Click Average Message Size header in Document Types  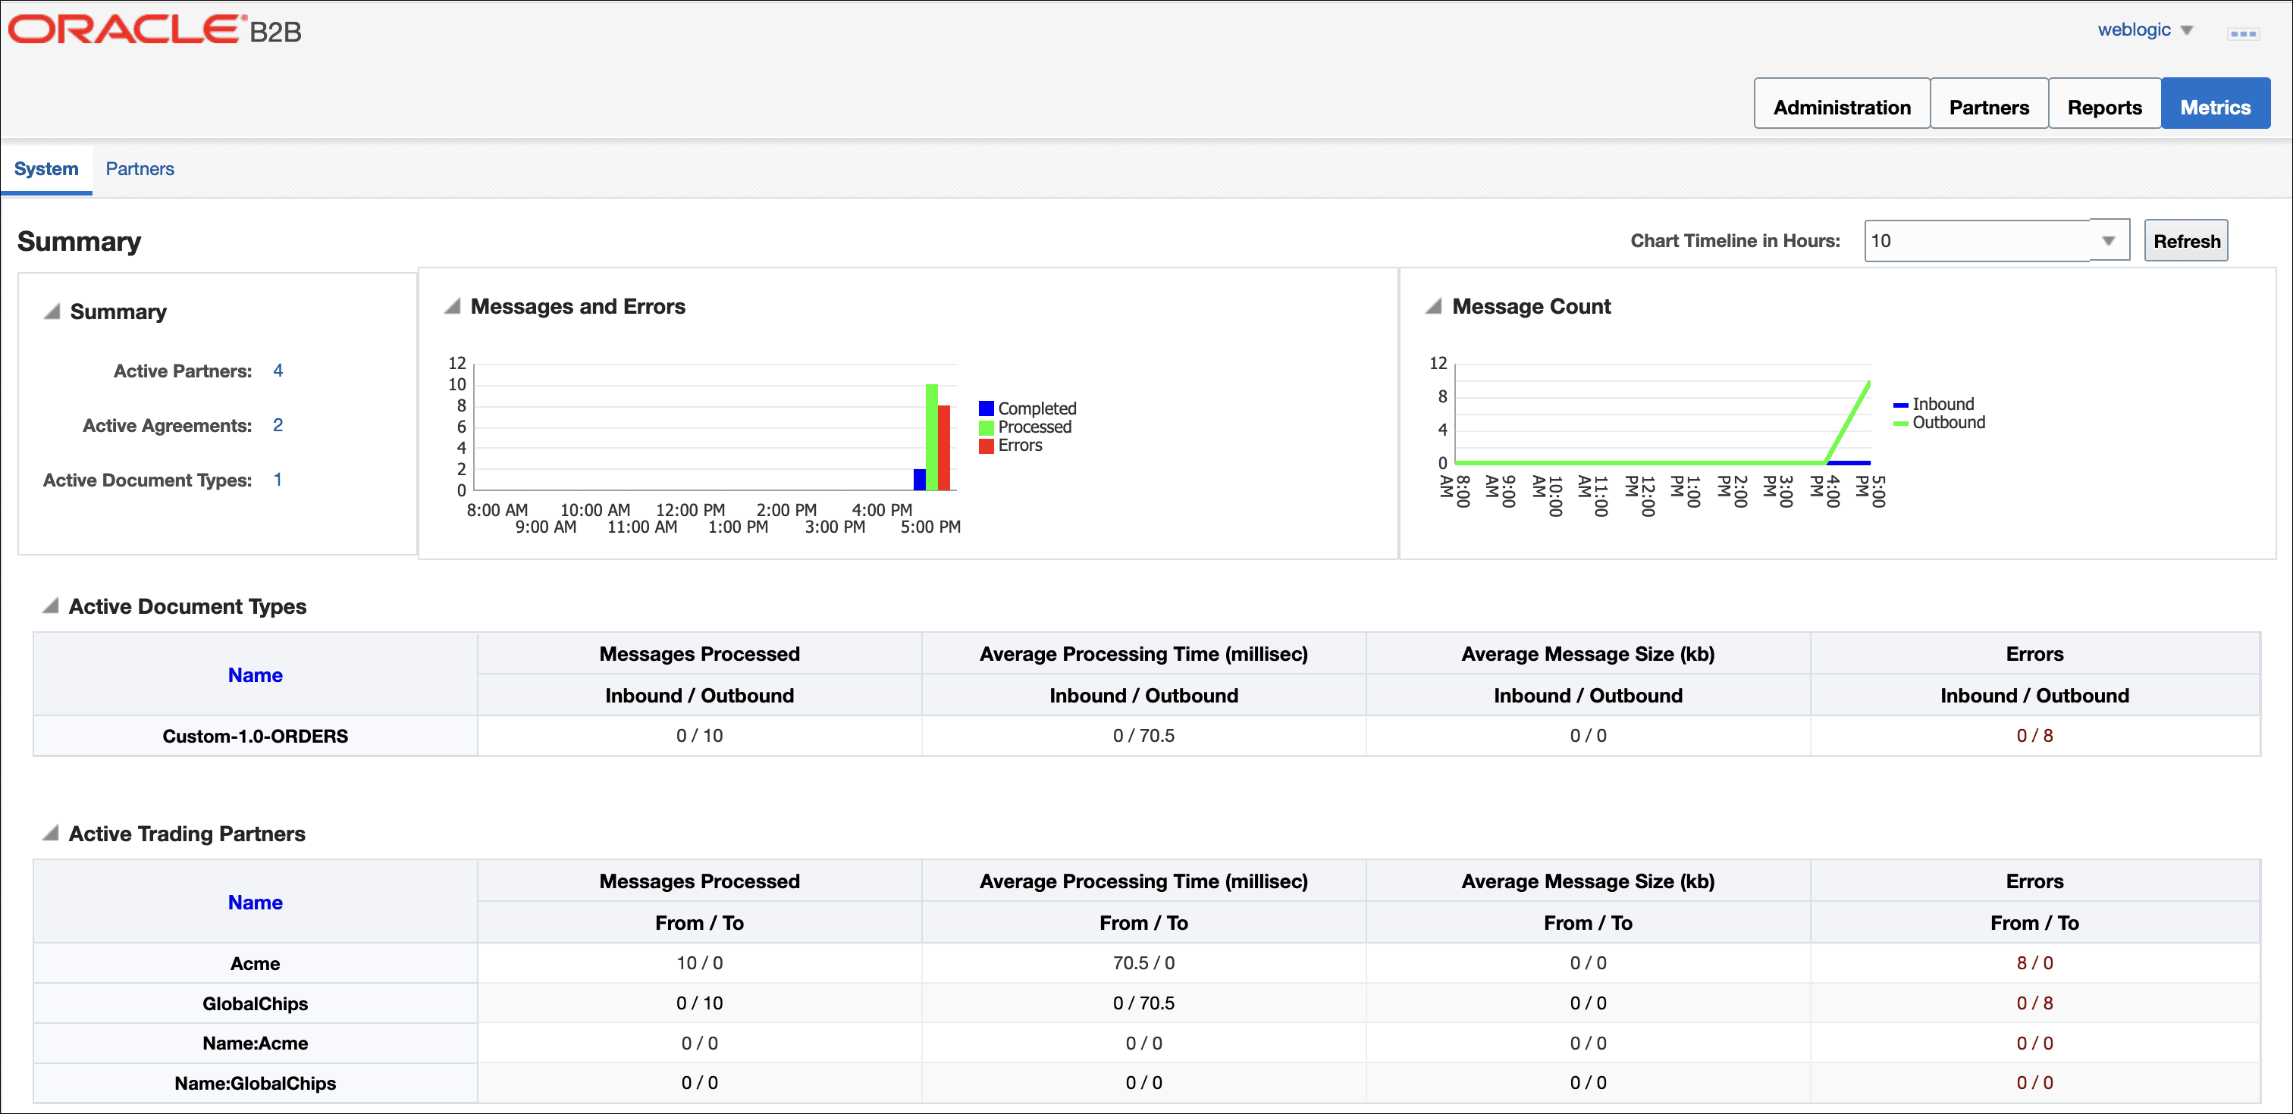1588,654
